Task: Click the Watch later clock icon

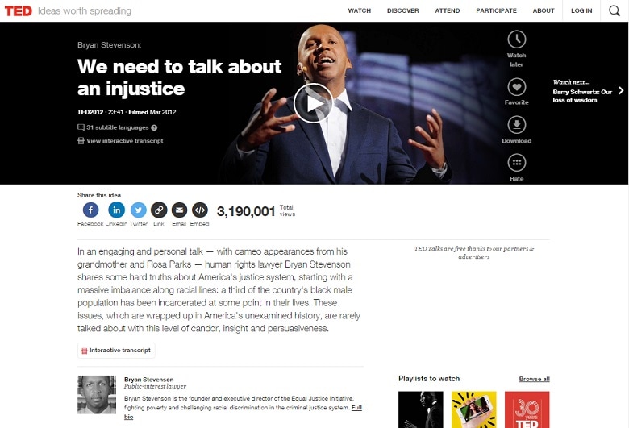Action: tap(517, 39)
